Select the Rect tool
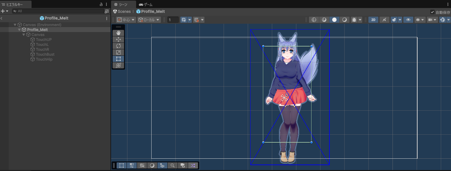This screenshot has width=451, height=171. pyautogui.click(x=118, y=59)
